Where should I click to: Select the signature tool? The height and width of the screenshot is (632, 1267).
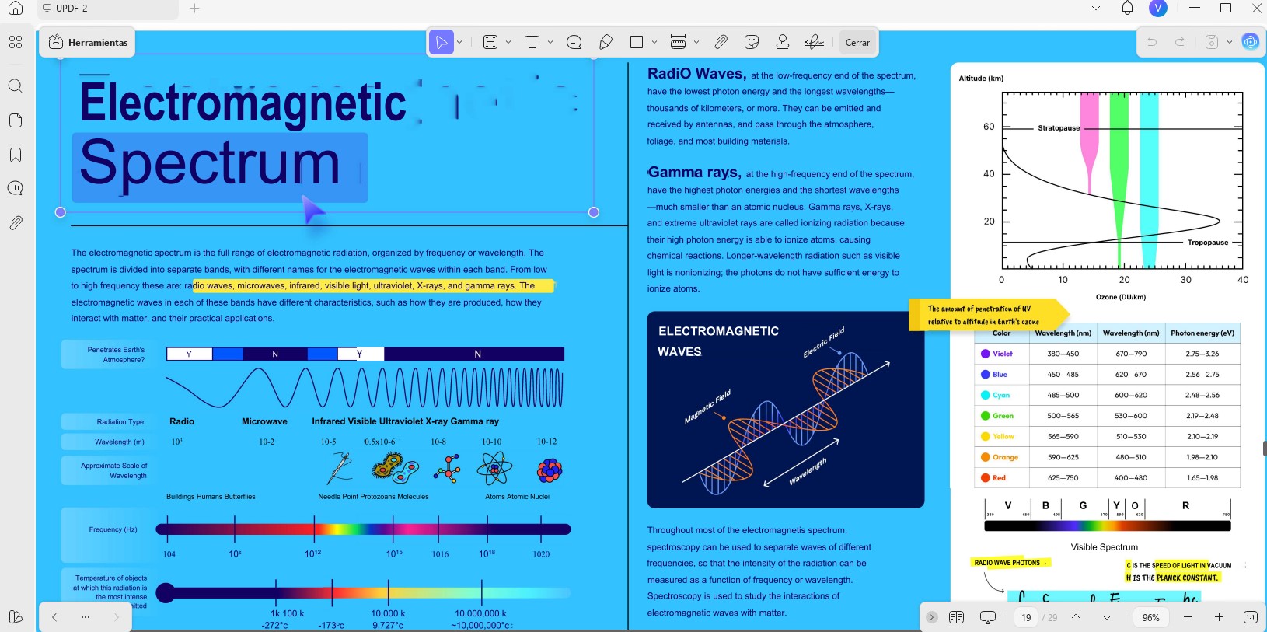point(814,42)
